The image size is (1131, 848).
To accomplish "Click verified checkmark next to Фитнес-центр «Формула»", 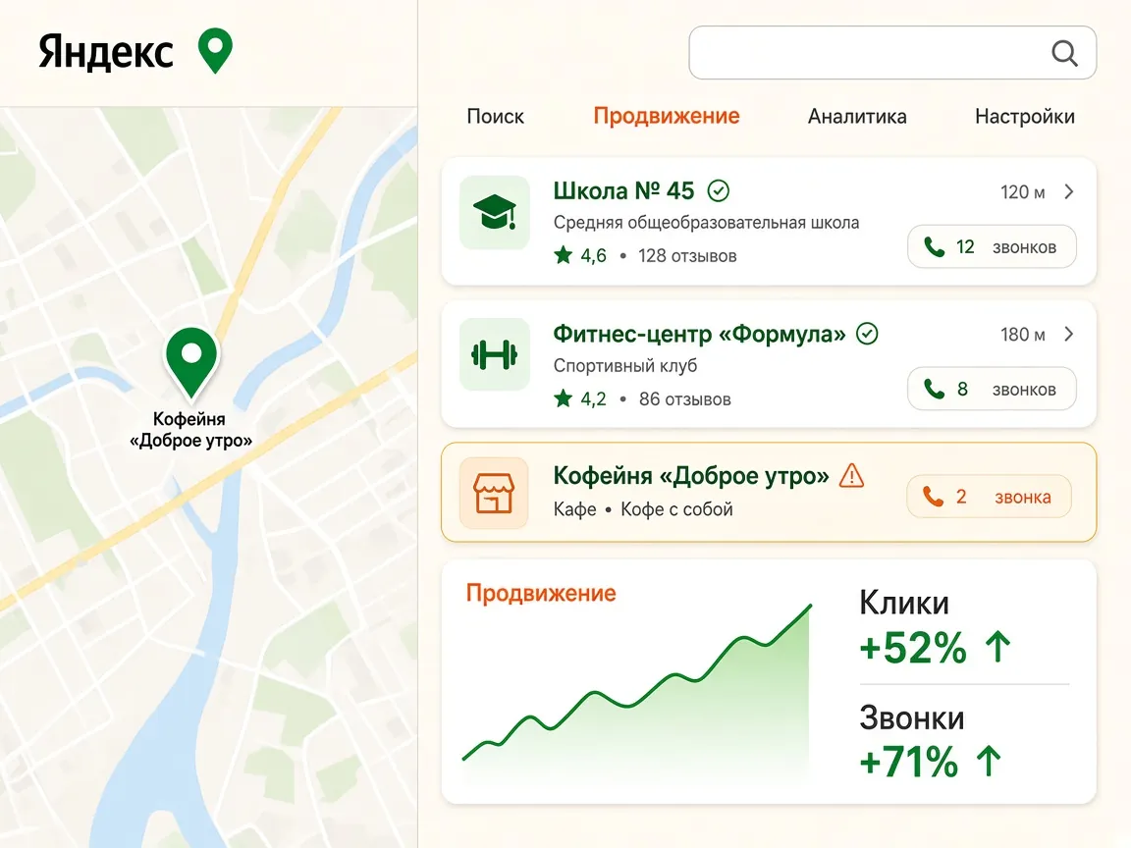I will click(867, 334).
